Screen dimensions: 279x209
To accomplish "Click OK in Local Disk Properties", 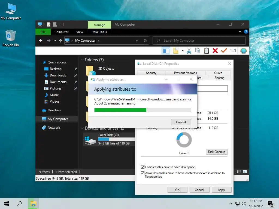I will point(177,190).
